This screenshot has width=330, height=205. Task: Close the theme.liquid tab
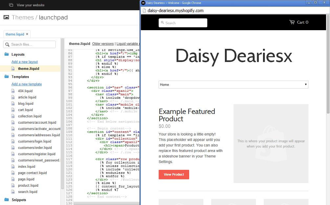27,34
